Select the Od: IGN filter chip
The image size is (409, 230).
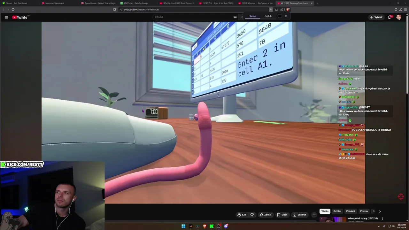(337, 211)
